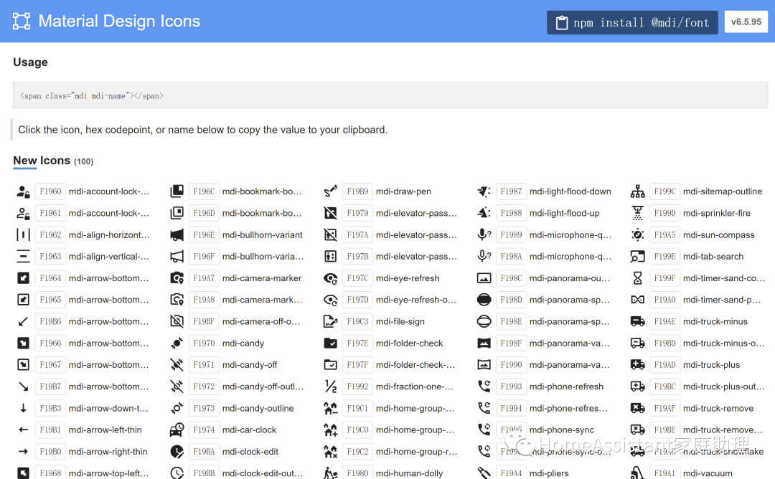This screenshot has height=479, width=775.
Task: Click the mdi-folder-check icon
Action: click(x=330, y=343)
